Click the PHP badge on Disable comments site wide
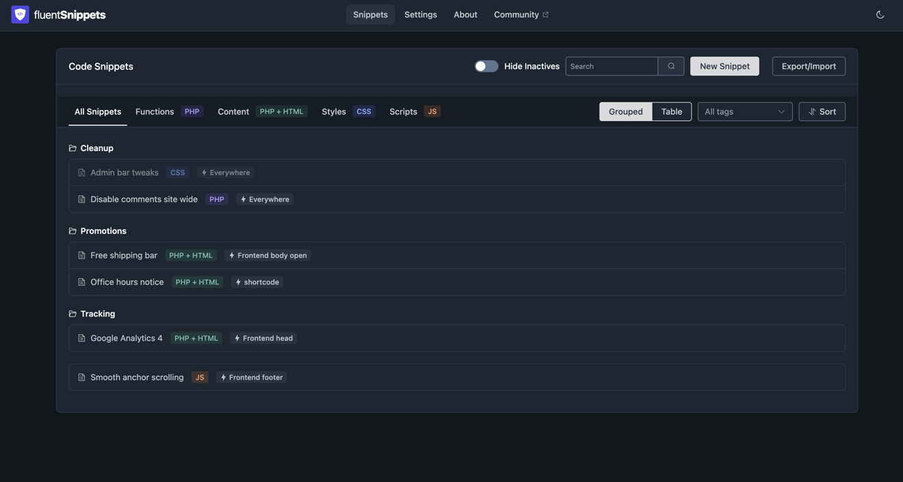This screenshot has height=482, width=903. click(217, 200)
